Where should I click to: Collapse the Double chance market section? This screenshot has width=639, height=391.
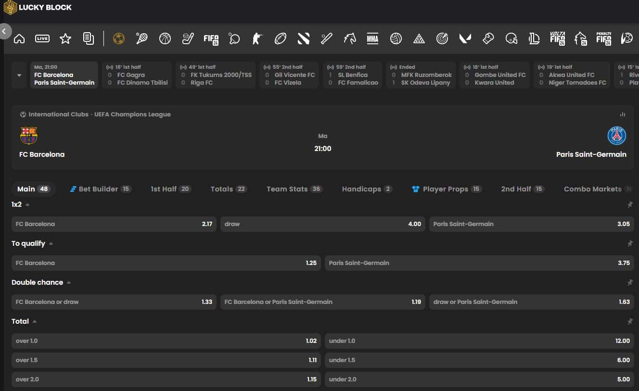[69, 282]
